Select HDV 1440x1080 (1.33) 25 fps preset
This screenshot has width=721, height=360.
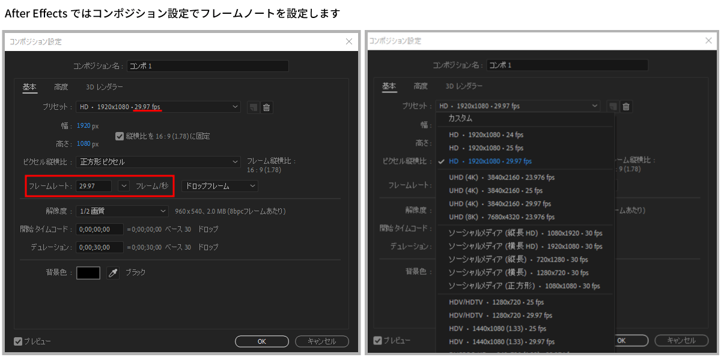click(525, 329)
